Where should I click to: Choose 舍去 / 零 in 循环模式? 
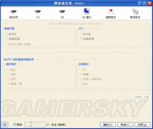point(15,84)
